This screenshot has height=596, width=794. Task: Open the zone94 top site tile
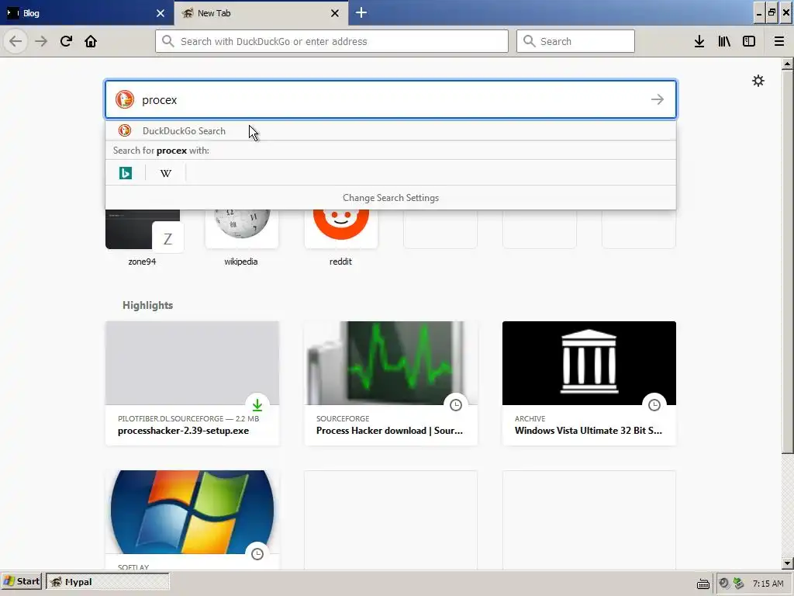point(143,237)
